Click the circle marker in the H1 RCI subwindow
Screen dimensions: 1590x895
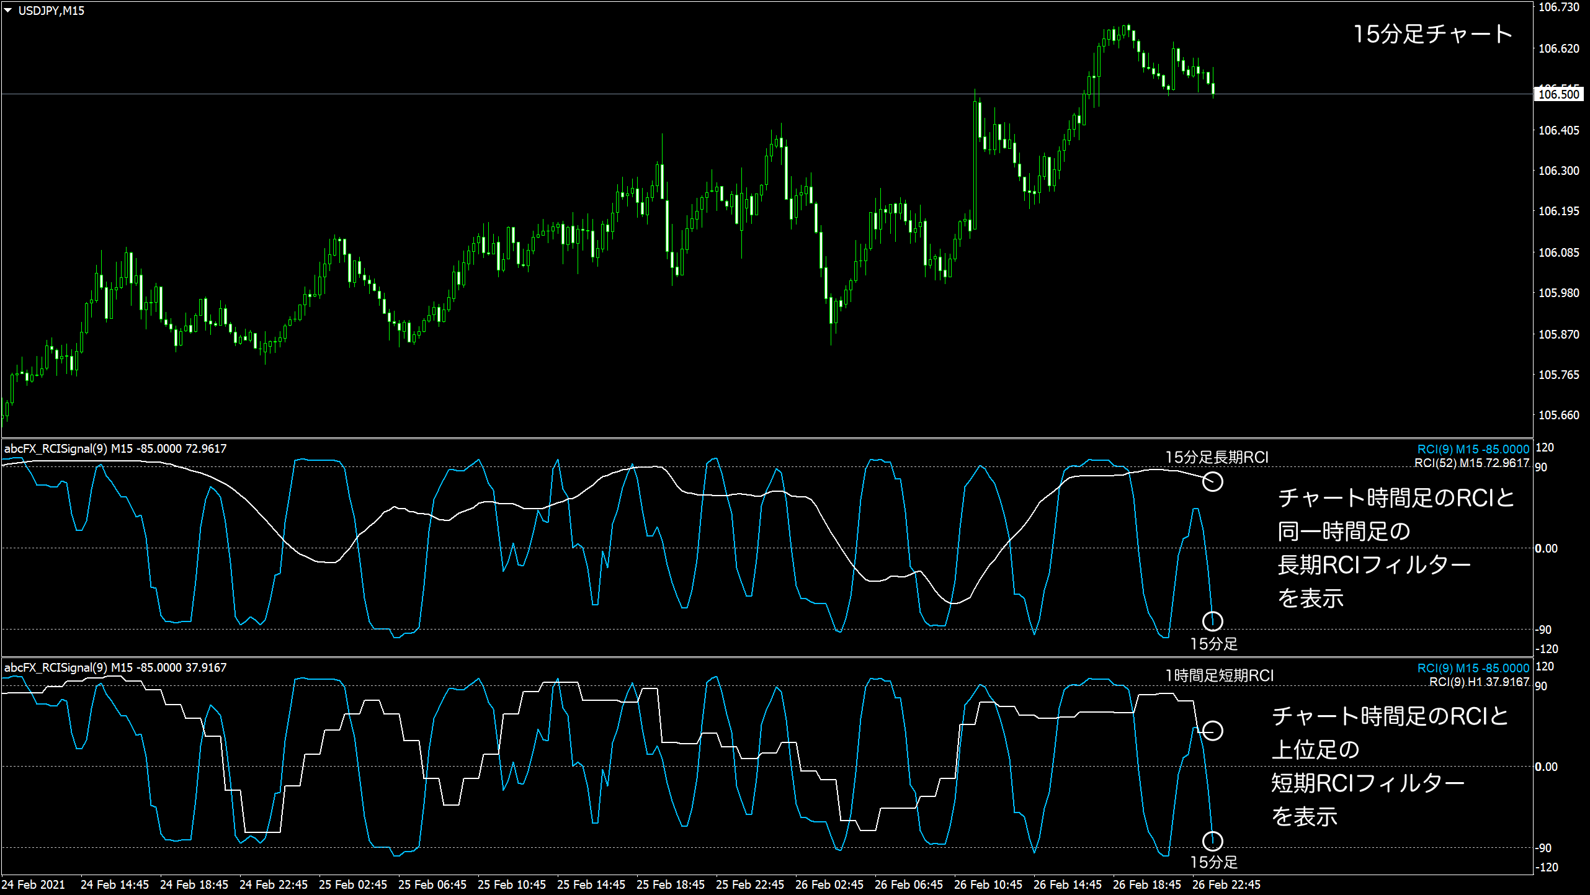tap(1214, 730)
